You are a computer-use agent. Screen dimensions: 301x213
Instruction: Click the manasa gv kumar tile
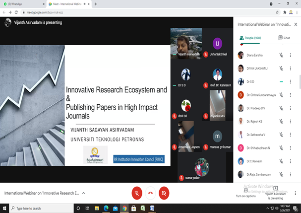[x=217, y=137]
